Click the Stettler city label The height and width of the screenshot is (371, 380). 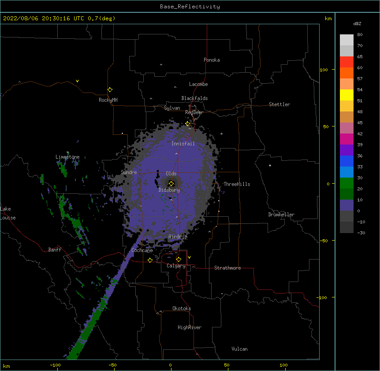pyautogui.click(x=279, y=104)
